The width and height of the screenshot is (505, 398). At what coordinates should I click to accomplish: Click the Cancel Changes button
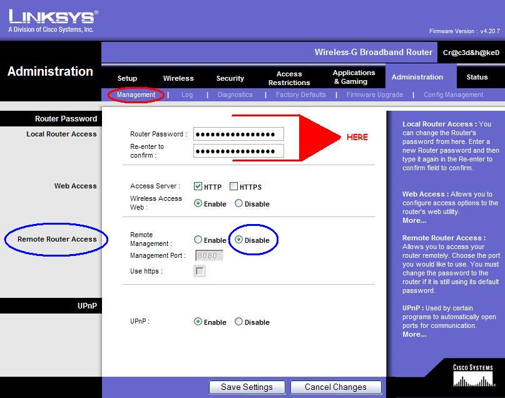[336, 387]
